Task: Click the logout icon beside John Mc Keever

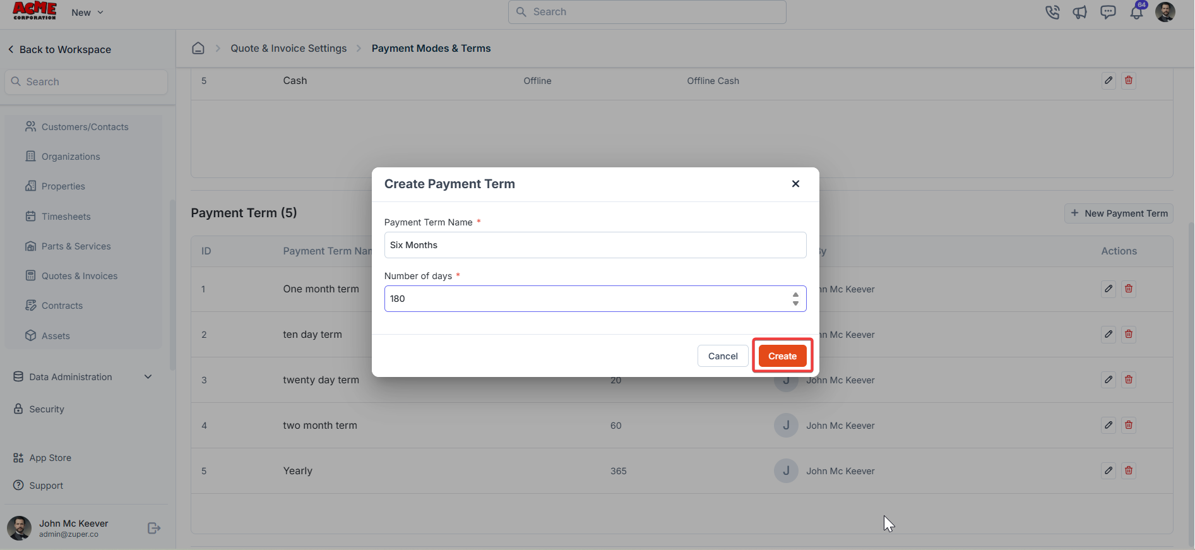Action: click(154, 528)
